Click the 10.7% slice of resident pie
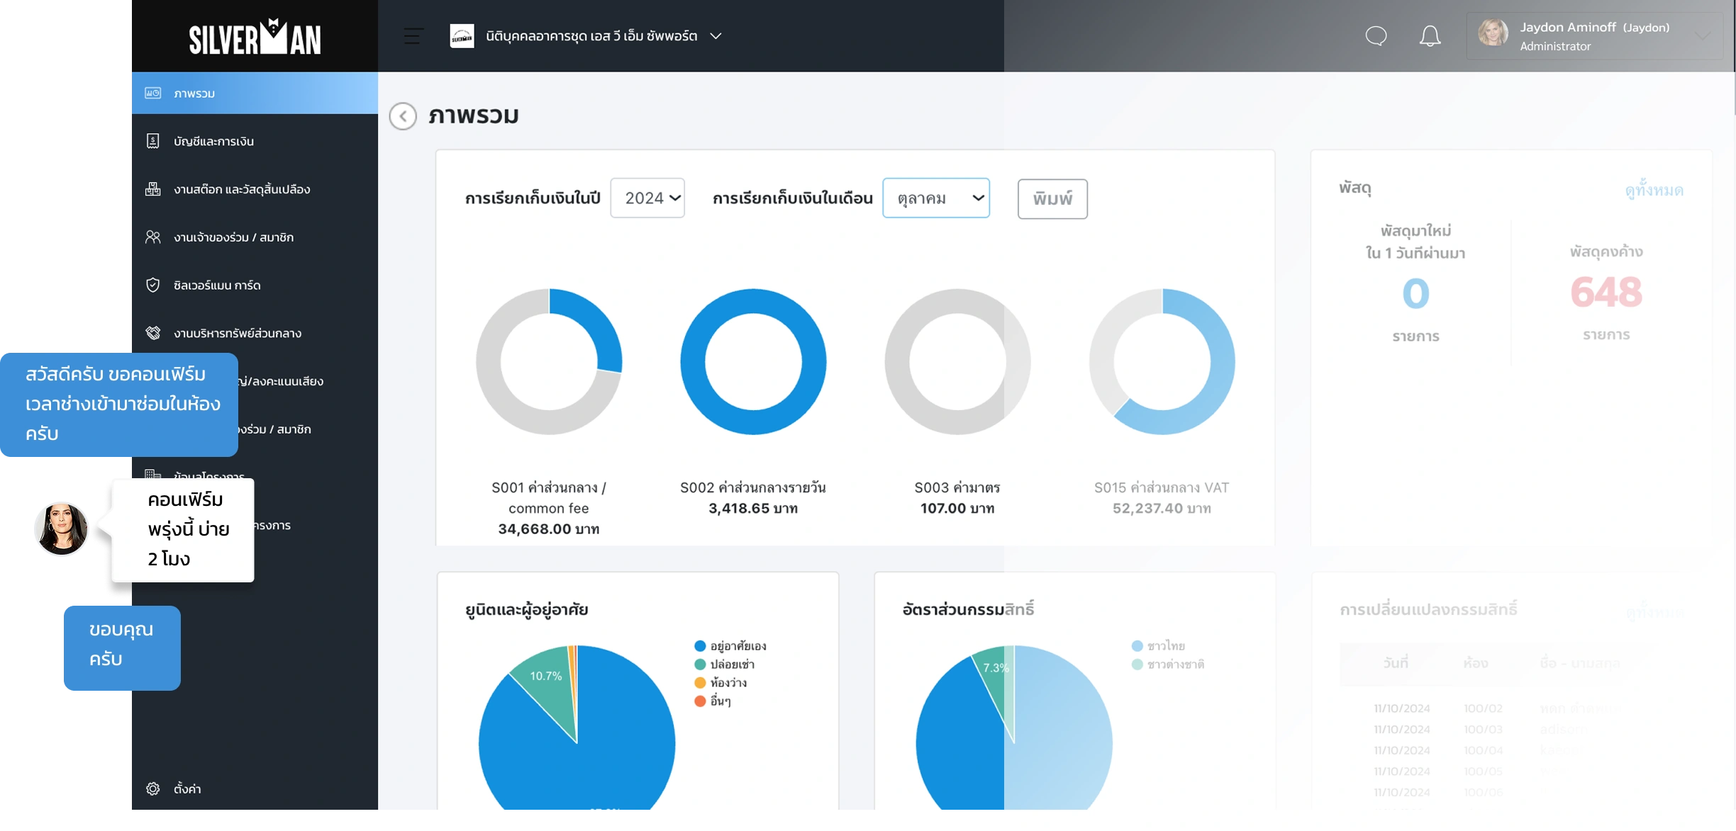Image resolution: width=1736 pixels, height=831 pixels. click(x=547, y=677)
